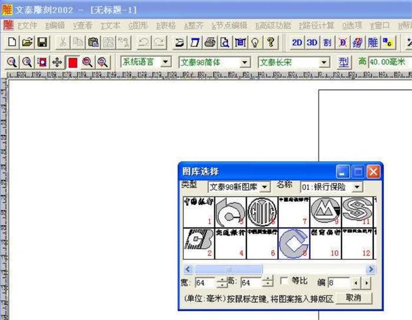
Task: Click the Paste clipboard icon
Action: pos(93,42)
